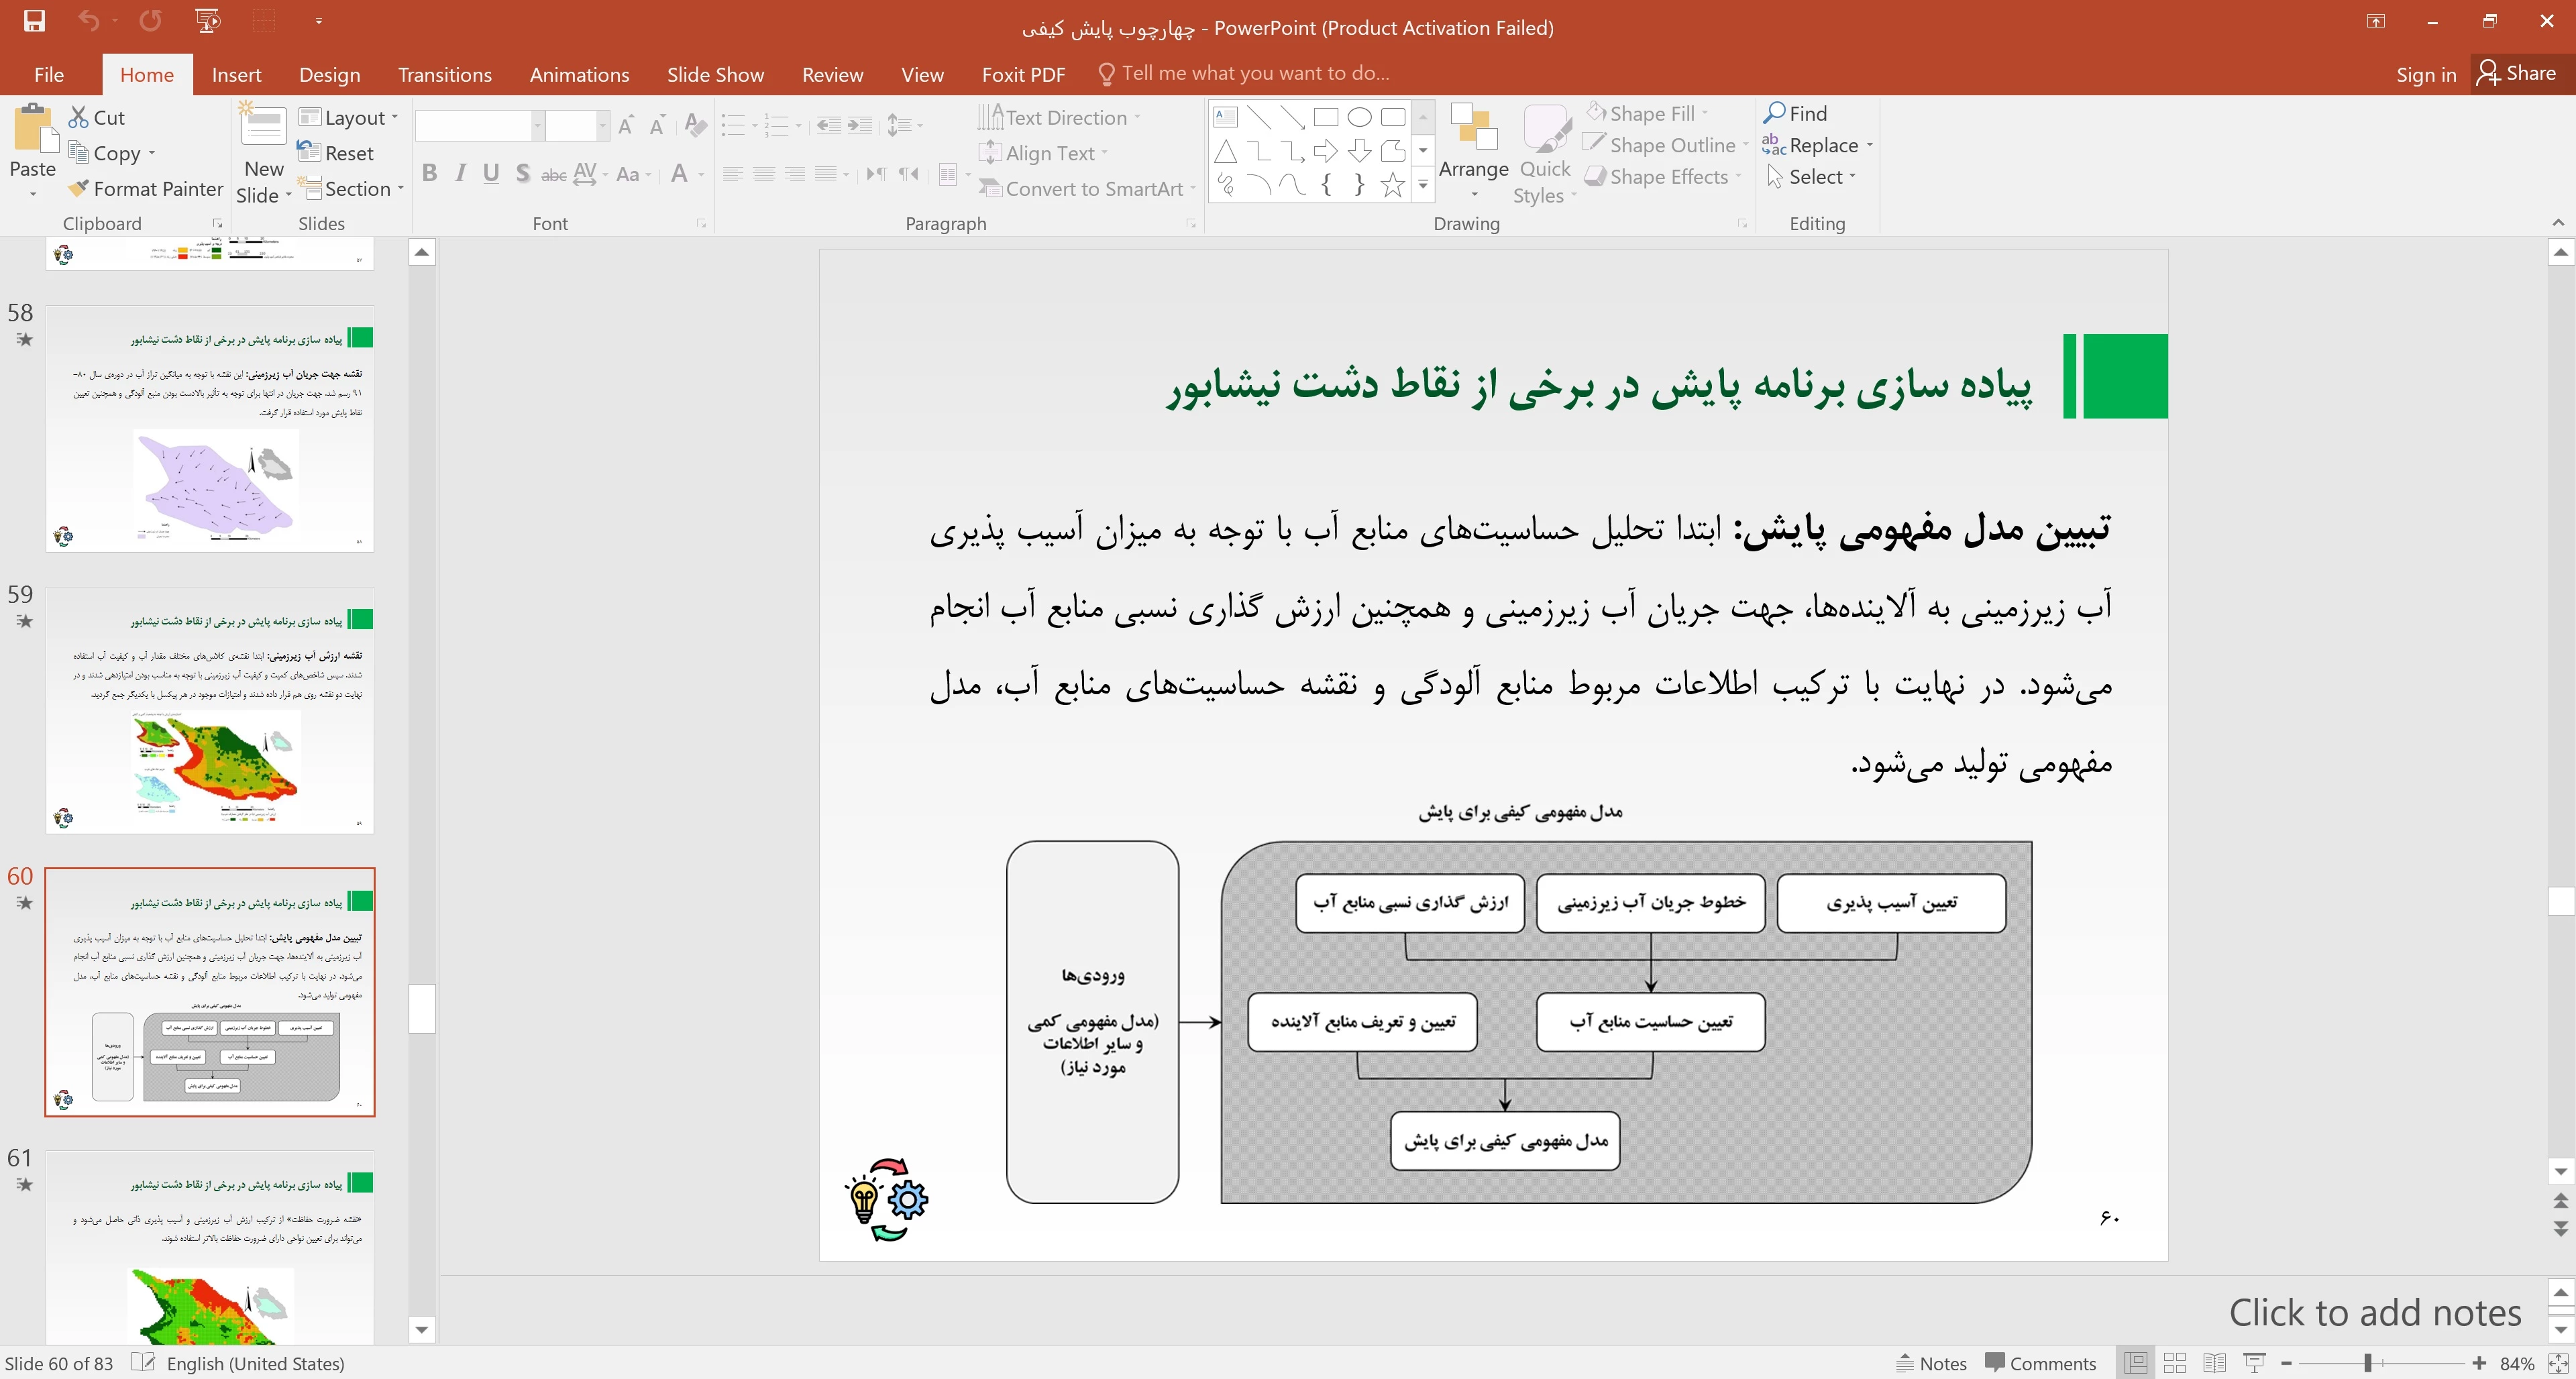
Task: Expand the shapes gallery More arrow
Action: pos(1423,185)
